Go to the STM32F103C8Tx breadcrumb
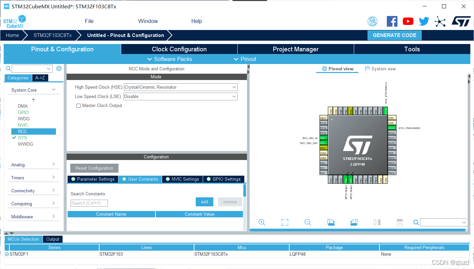 [x=53, y=35]
